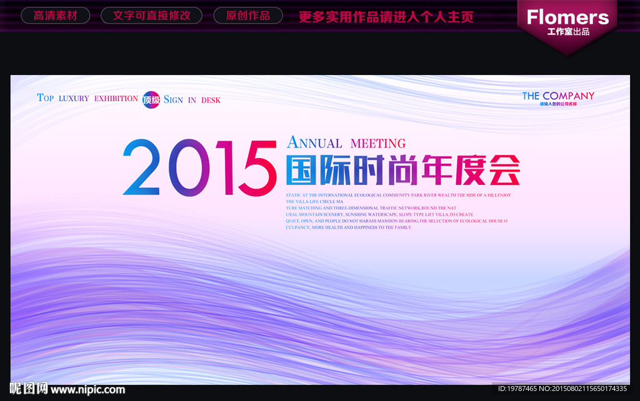The width and height of the screenshot is (640, 401).
Task: Click the line starting 'TURE MATCHING AND THREE-DIMENSIONAL'
Action: coord(371,208)
